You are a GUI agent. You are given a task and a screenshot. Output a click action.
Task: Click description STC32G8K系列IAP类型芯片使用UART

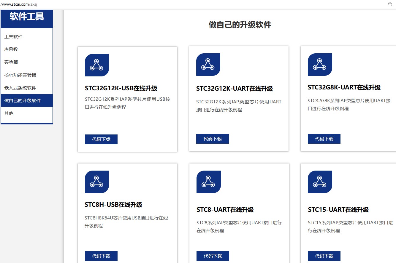coord(349,105)
